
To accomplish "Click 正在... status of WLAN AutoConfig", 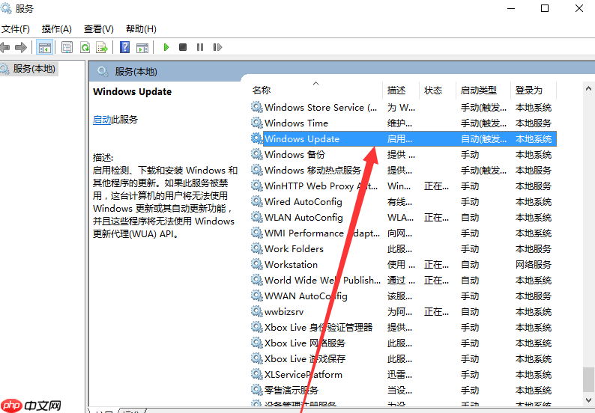I will click(436, 218).
